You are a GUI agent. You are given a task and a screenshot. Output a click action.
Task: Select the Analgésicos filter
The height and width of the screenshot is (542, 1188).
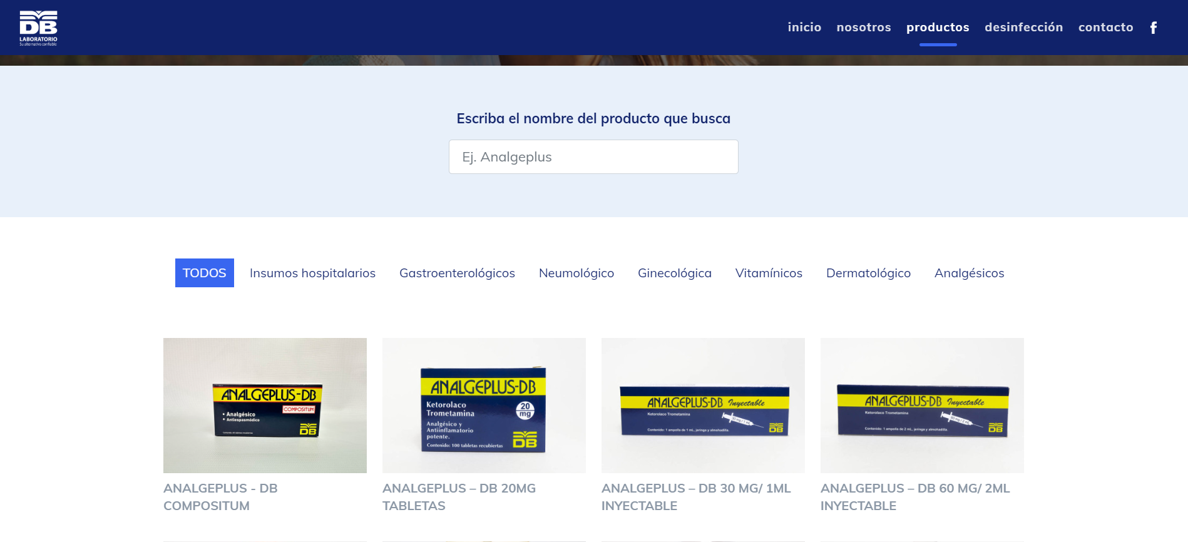point(969,273)
